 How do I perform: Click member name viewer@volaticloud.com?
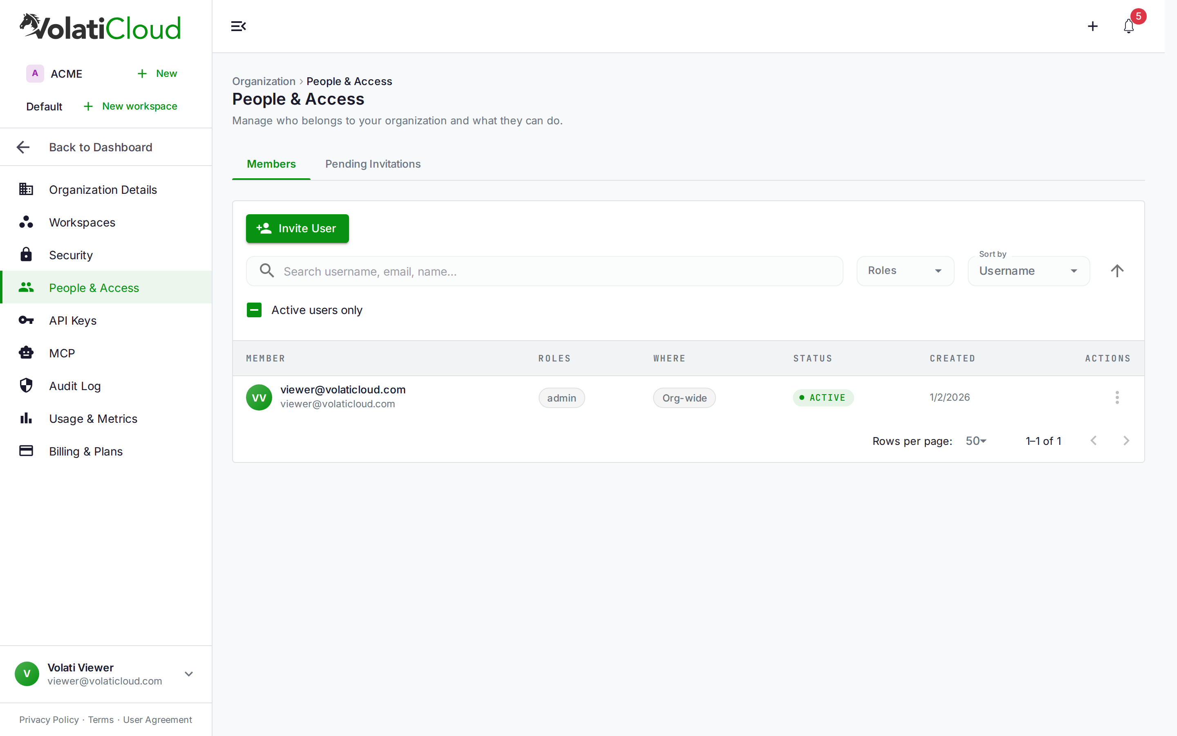coord(343,389)
